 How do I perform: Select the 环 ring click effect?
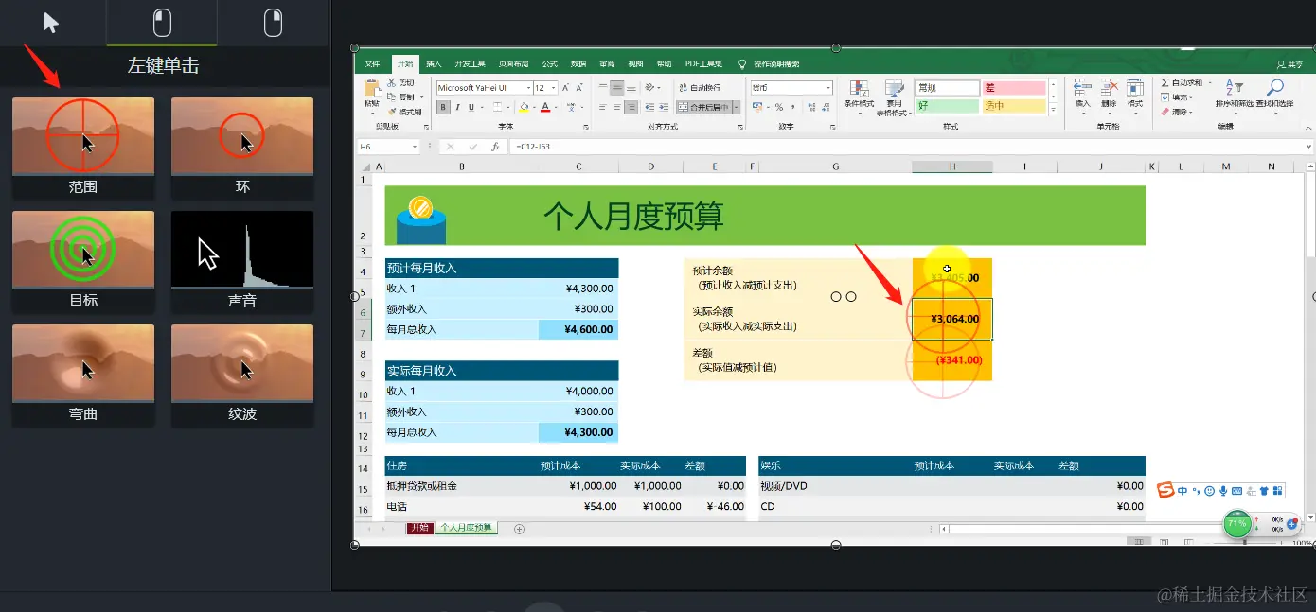tap(242, 147)
